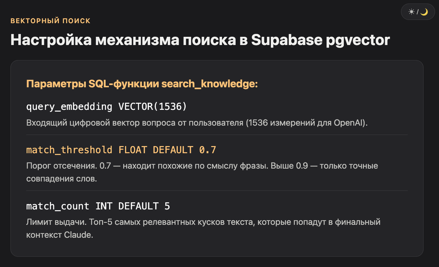Image resolution: width=439 pixels, height=267 pixels.
Task: Click the 'Параметры SQL-функции search_knowledge:' subtitle
Action: click(142, 84)
